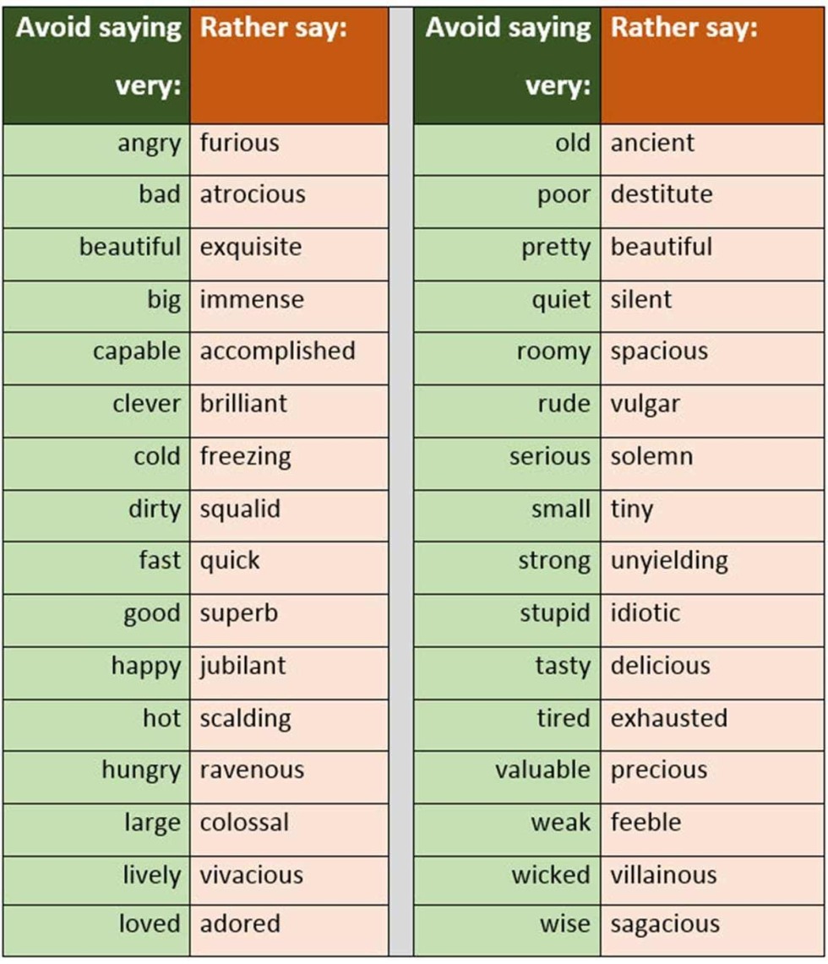Click the word 'jubilant'
This screenshot has height=964, width=828.
pos(242,666)
